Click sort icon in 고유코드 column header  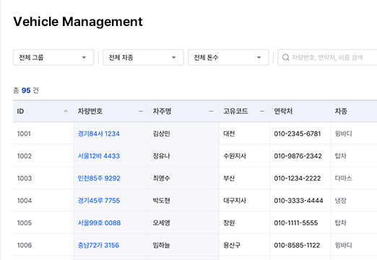(262, 111)
